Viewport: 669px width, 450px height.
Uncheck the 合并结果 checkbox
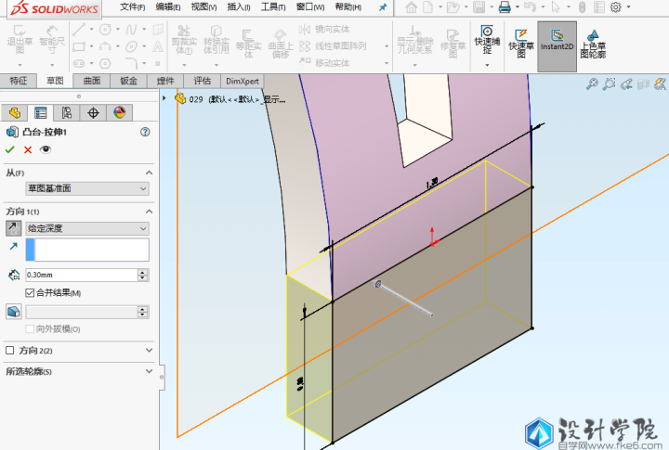click(x=31, y=293)
